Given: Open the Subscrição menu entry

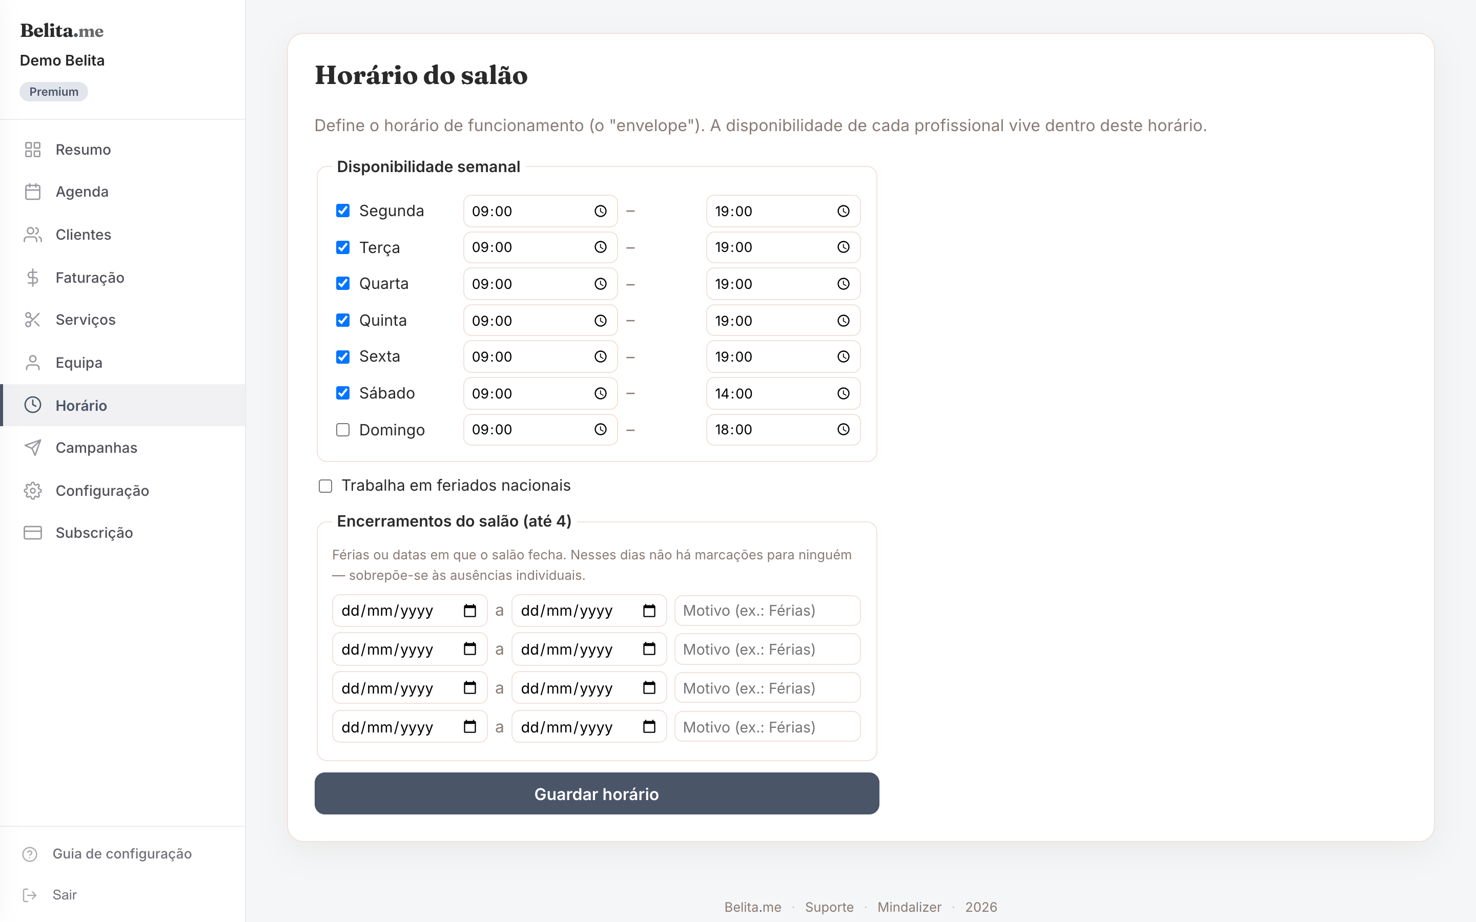Looking at the screenshot, I should (x=122, y=532).
